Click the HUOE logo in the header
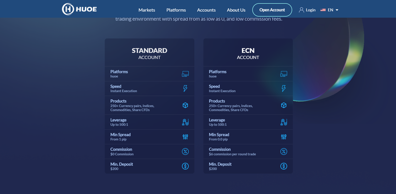Screen dimensions: 396x194 pos(79,9)
